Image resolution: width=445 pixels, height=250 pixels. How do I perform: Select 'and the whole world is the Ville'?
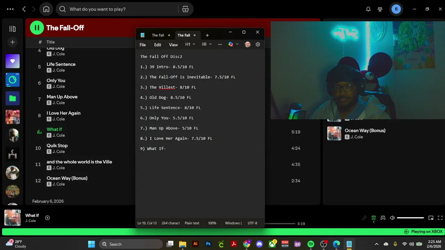coord(79,162)
